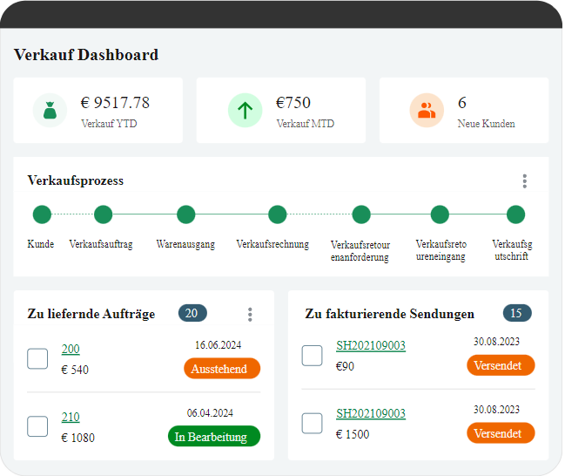This screenshot has height=476, width=565.
Task: Select the Verkaufsrechnung process step circle
Action: [x=278, y=214]
